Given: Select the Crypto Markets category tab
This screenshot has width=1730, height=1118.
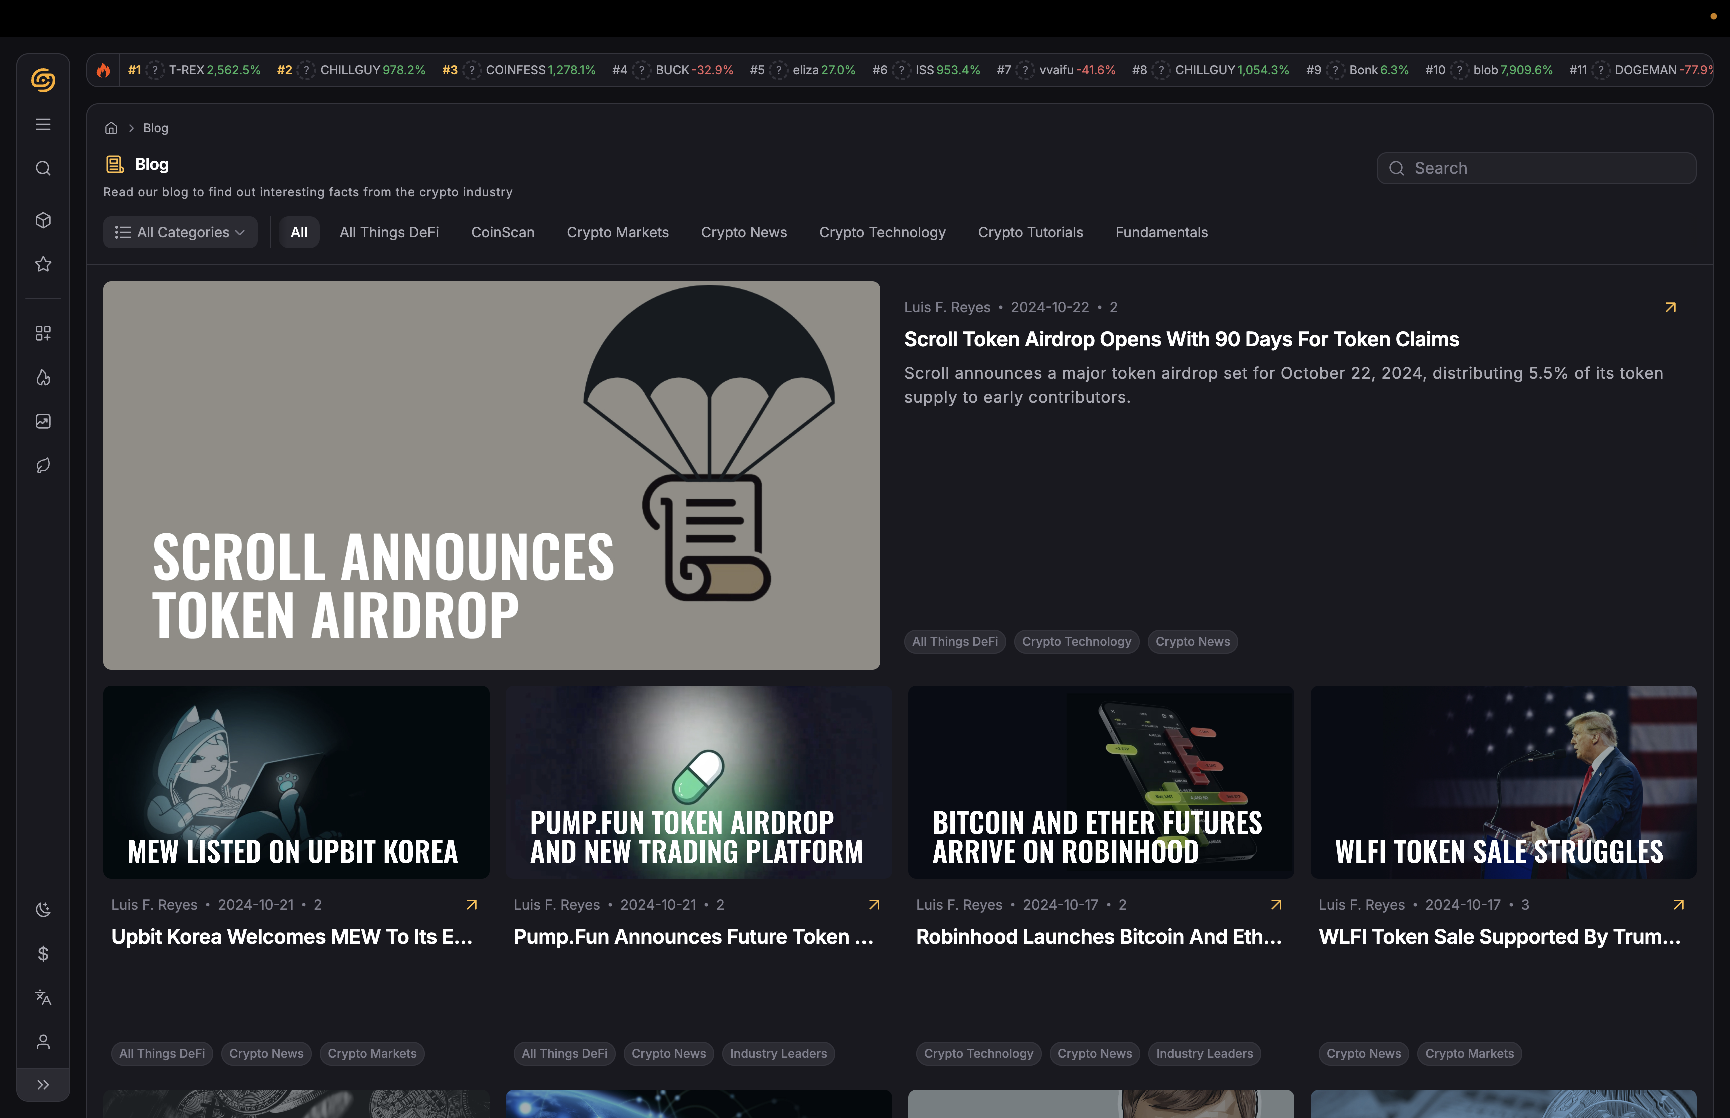Looking at the screenshot, I should point(617,232).
